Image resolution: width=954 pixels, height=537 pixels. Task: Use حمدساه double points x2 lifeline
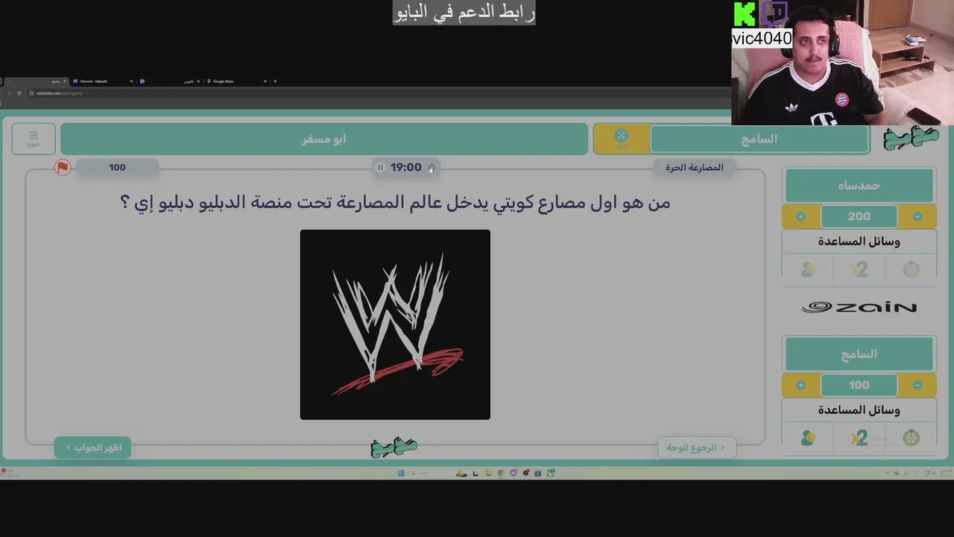(859, 269)
